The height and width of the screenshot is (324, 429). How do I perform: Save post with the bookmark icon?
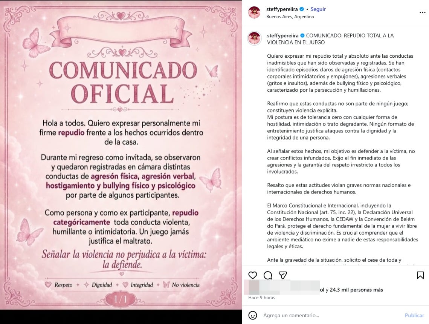pyautogui.click(x=420, y=275)
